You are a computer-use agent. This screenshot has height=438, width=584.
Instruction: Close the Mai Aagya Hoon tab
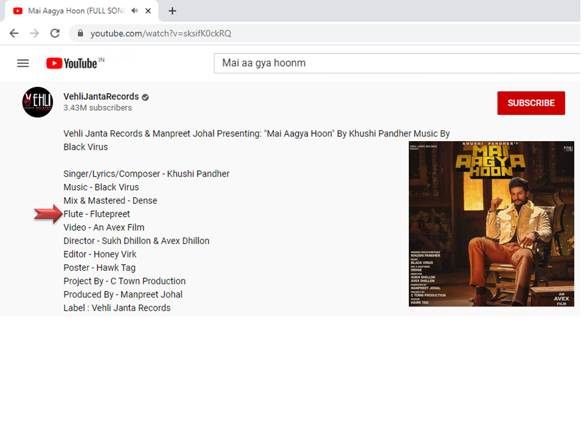[148, 11]
